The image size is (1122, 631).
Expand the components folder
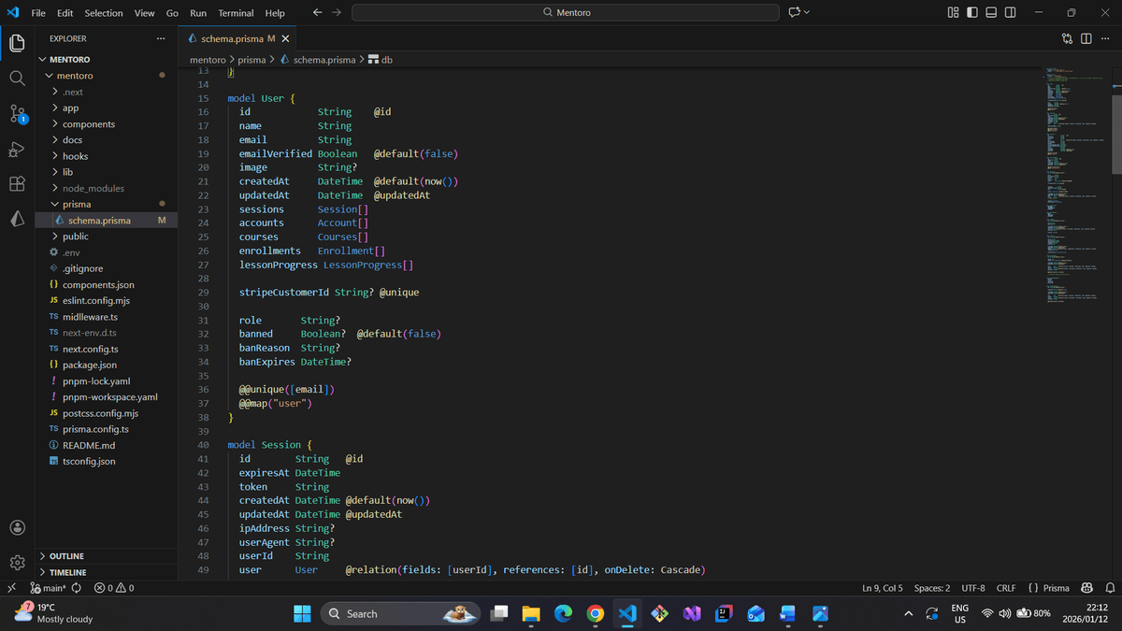click(x=88, y=124)
